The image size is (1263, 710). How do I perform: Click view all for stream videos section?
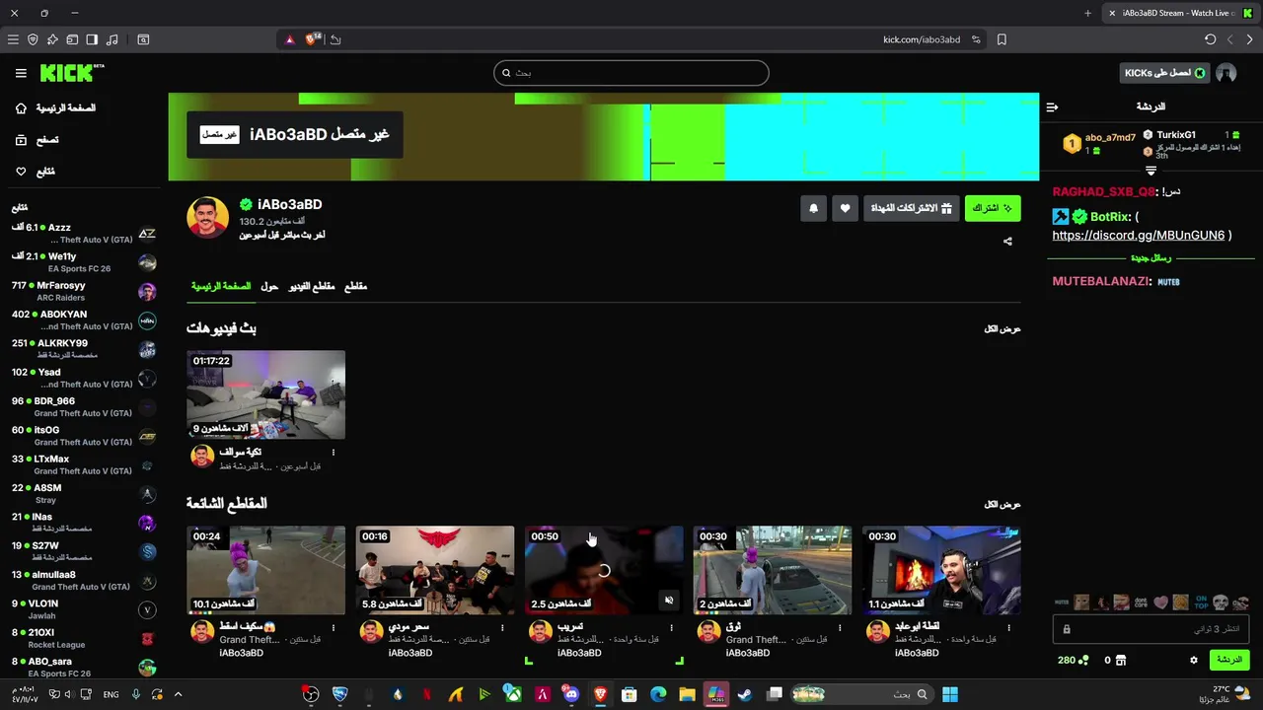pos(1003,329)
